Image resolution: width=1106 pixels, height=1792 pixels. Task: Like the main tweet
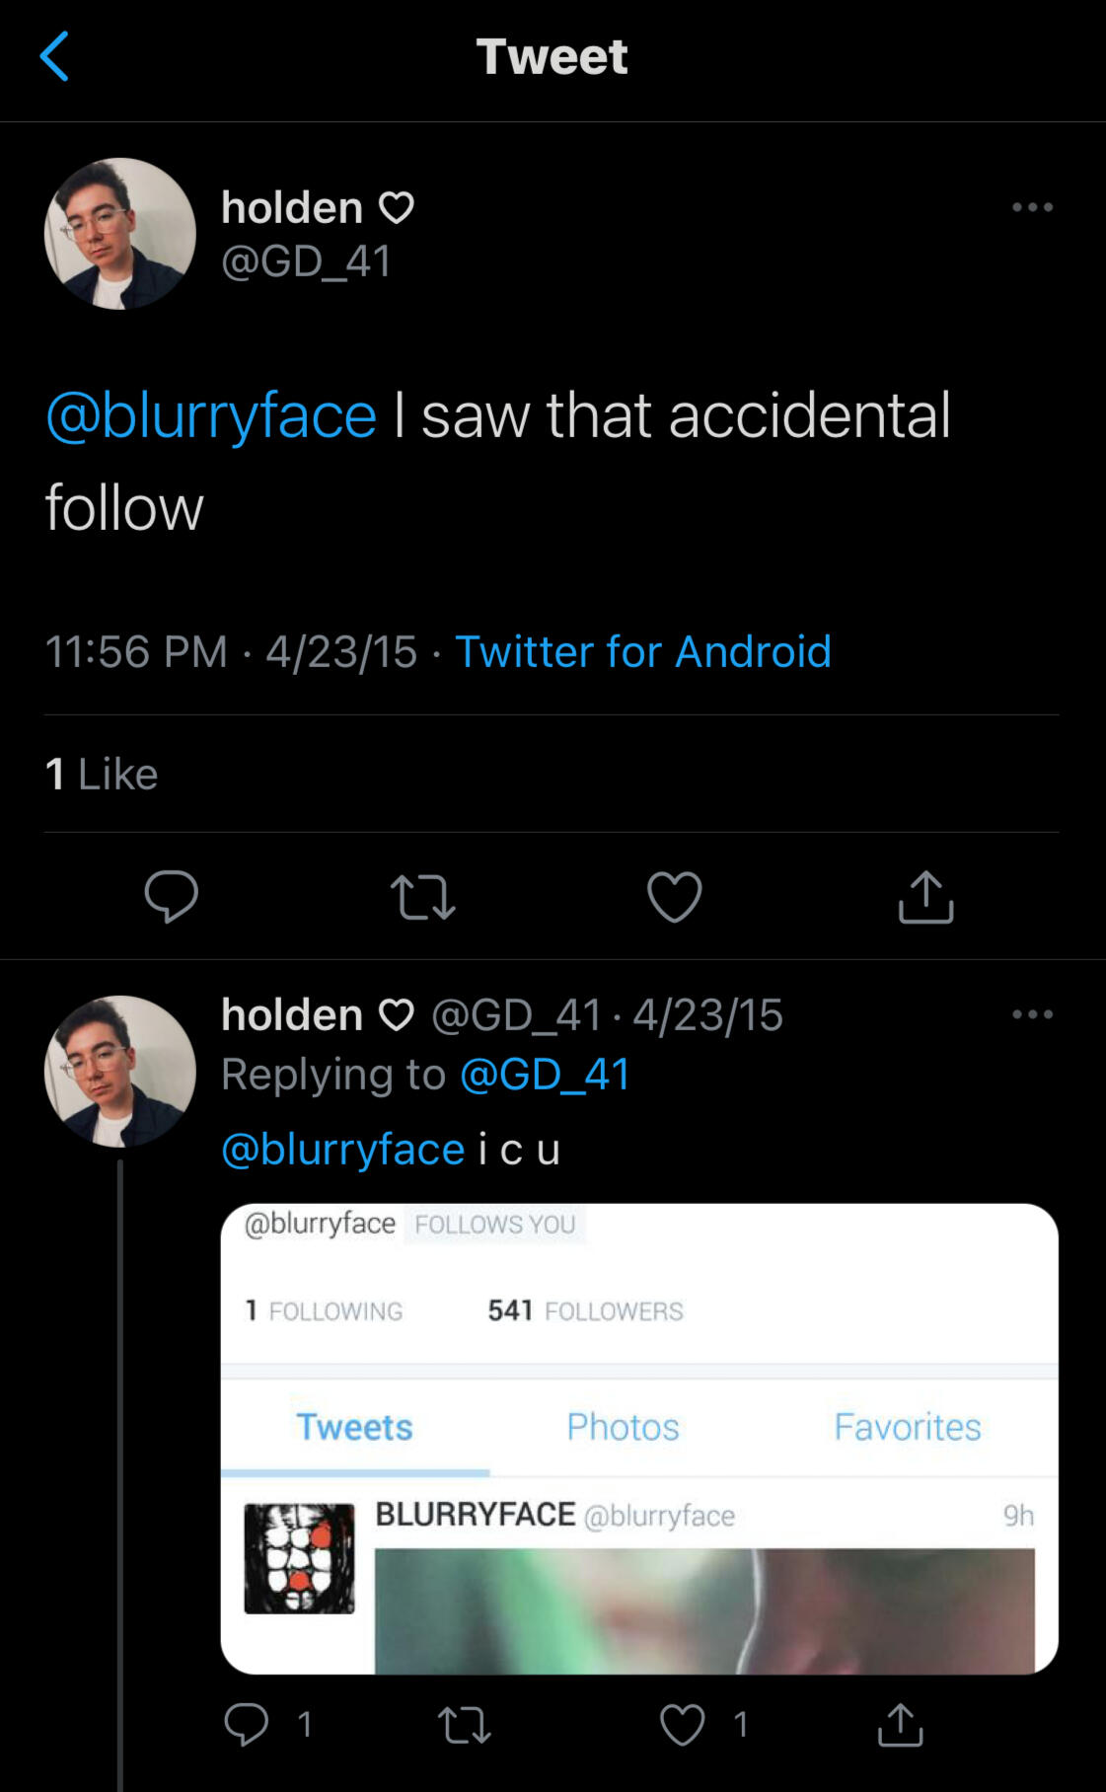click(x=675, y=896)
